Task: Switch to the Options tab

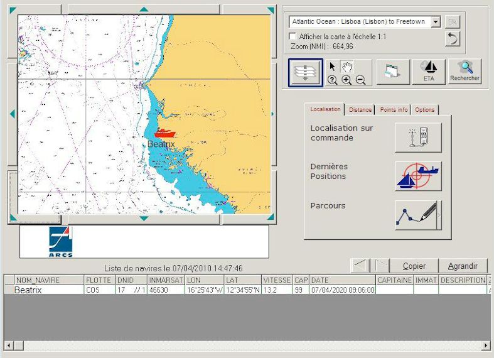Action: click(x=424, y=110)
